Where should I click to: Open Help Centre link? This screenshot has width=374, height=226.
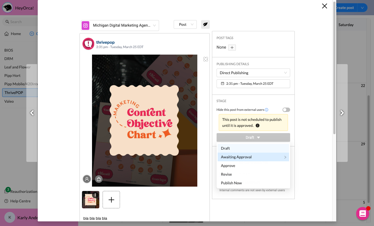tap(17, 201)
